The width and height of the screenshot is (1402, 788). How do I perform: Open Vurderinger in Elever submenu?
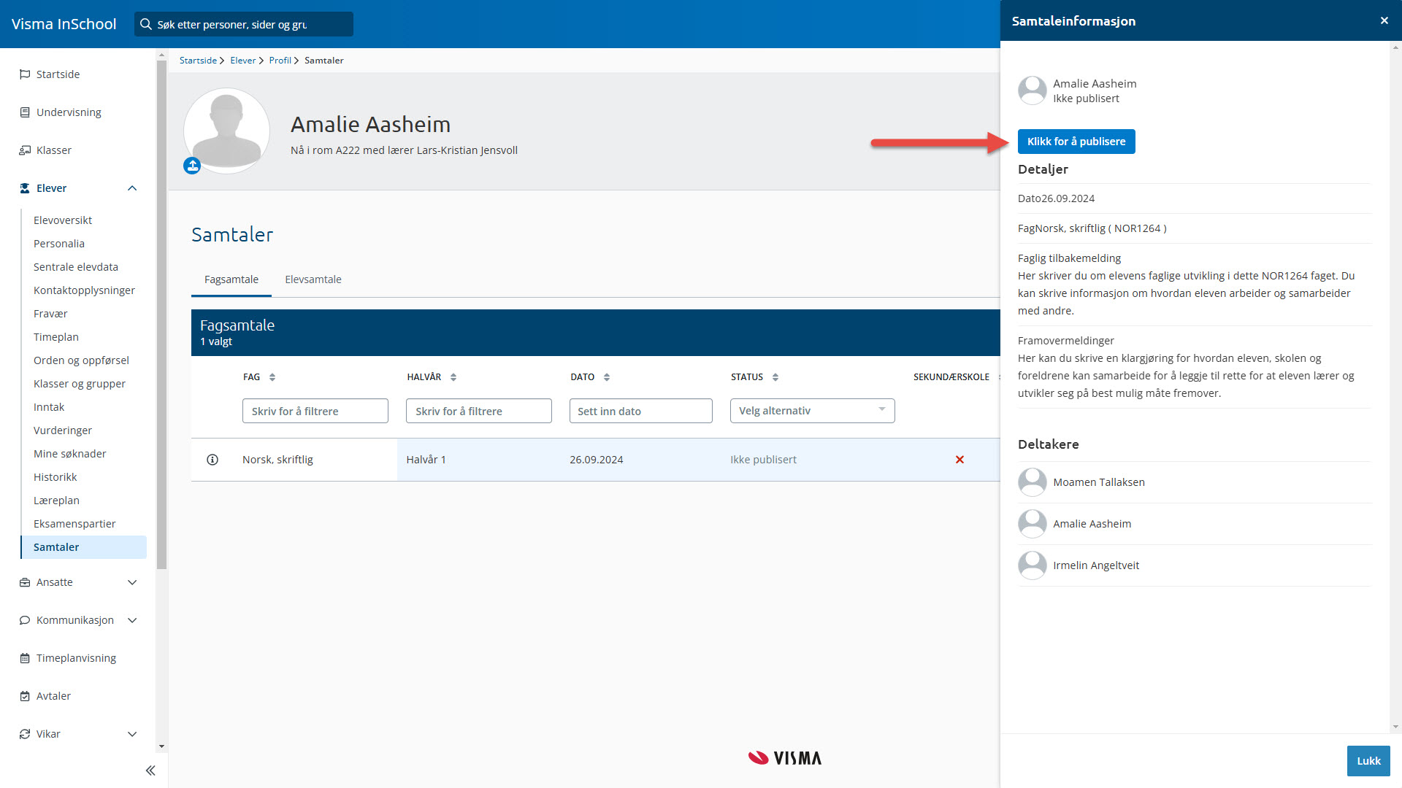pos(63,430)
